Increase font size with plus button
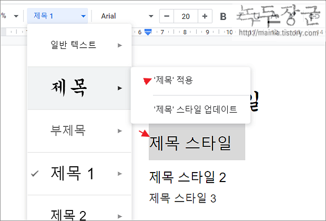Screen dimensions: 326x221 [205, 16]
